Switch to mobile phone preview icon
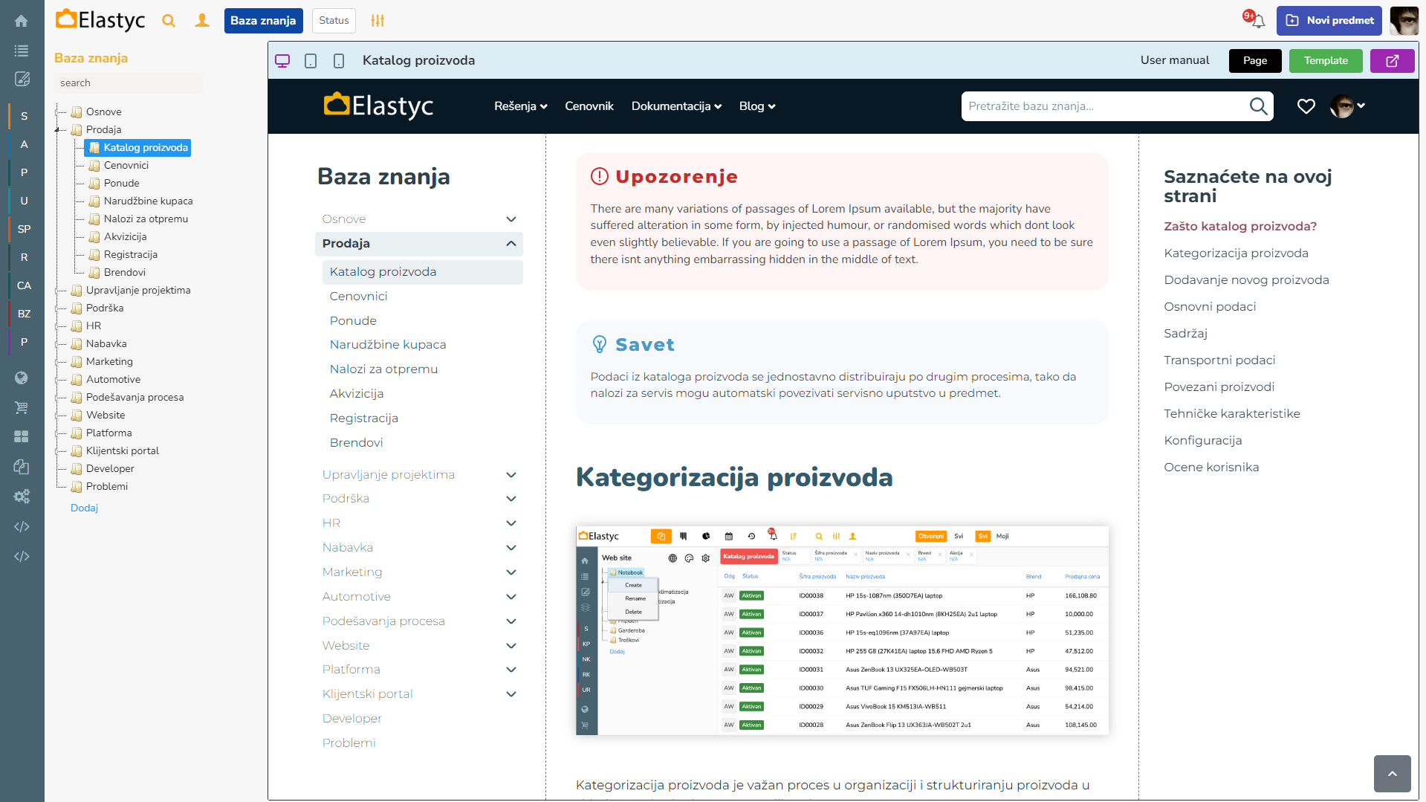 339,61
